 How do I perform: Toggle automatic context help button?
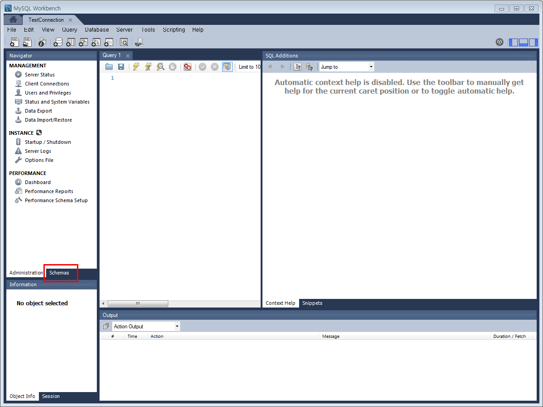(x=310, y=67)
